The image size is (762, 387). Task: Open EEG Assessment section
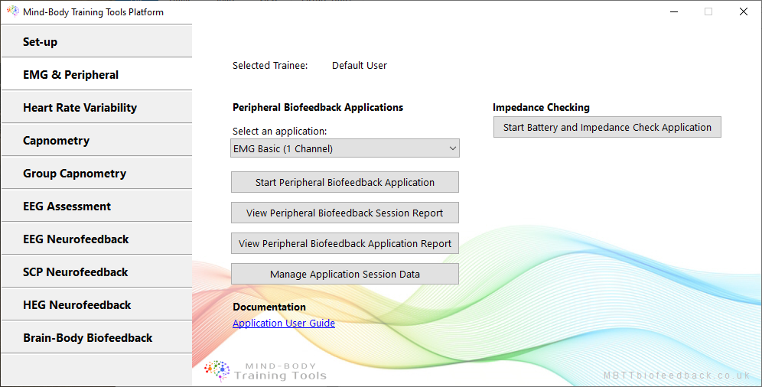(96, 207)
